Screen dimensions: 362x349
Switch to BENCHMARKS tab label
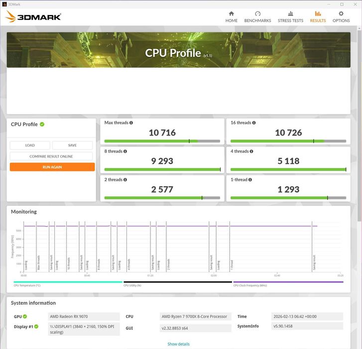(x=257, y=20)
